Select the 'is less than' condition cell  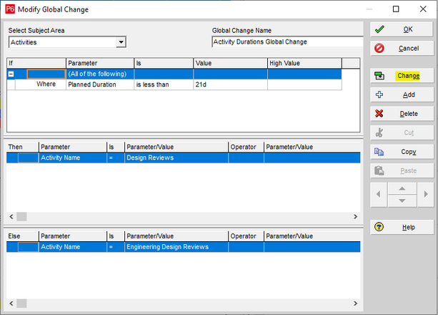click(164, 84)
